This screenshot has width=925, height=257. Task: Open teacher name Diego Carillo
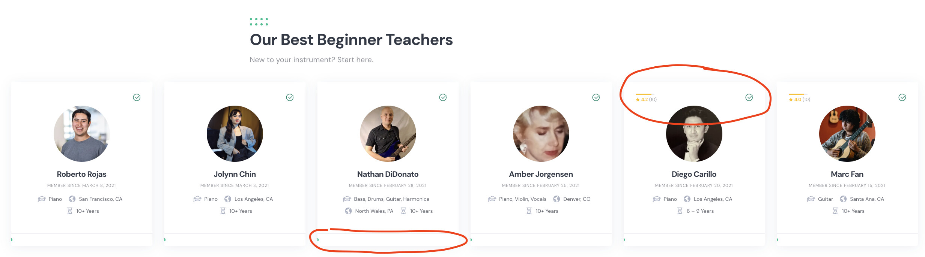[x=694, y=174]
